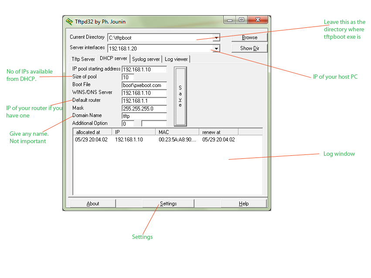Open the Settings button at bottom
The height and width of the screenshot is (278, 371).
pos(168,204)
